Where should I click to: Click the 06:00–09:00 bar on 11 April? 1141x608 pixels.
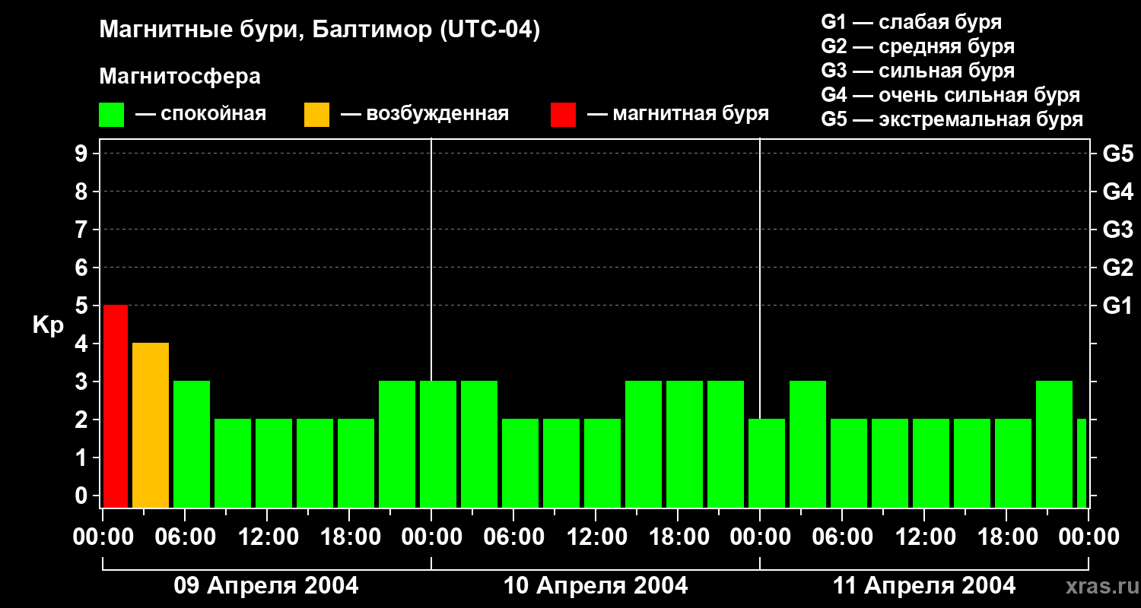click(849, 463)
